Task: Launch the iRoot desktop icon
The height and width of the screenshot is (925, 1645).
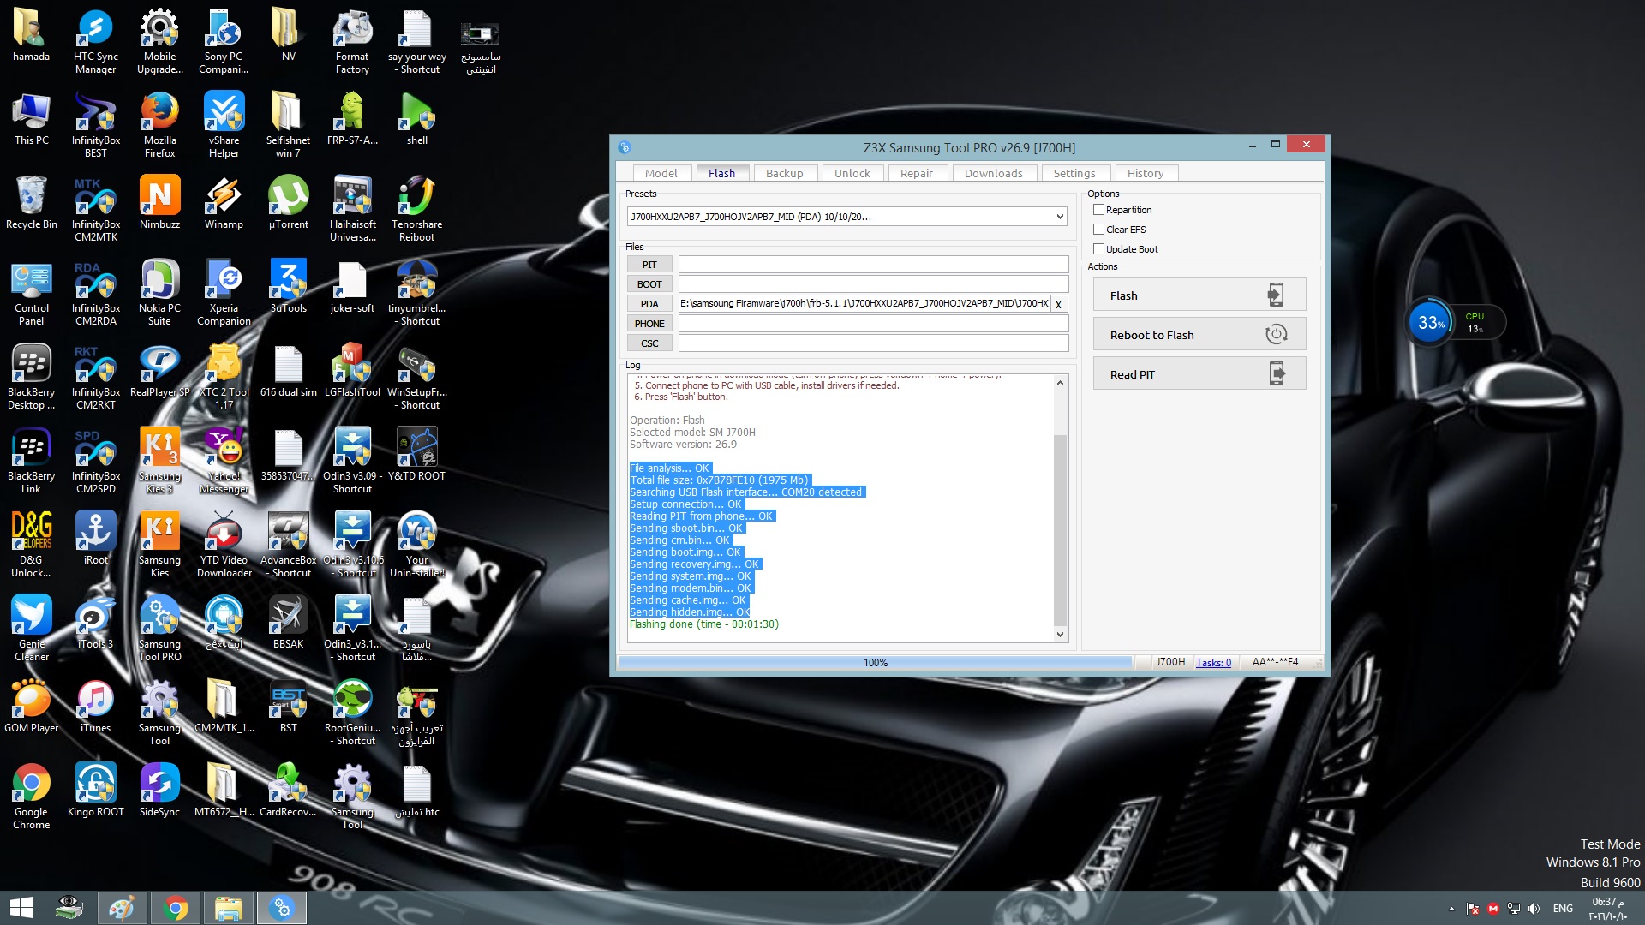Action: click(95, 539)
